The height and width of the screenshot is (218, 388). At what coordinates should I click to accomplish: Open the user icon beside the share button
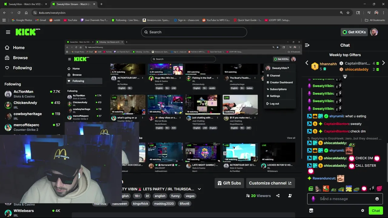pos(290,196)
